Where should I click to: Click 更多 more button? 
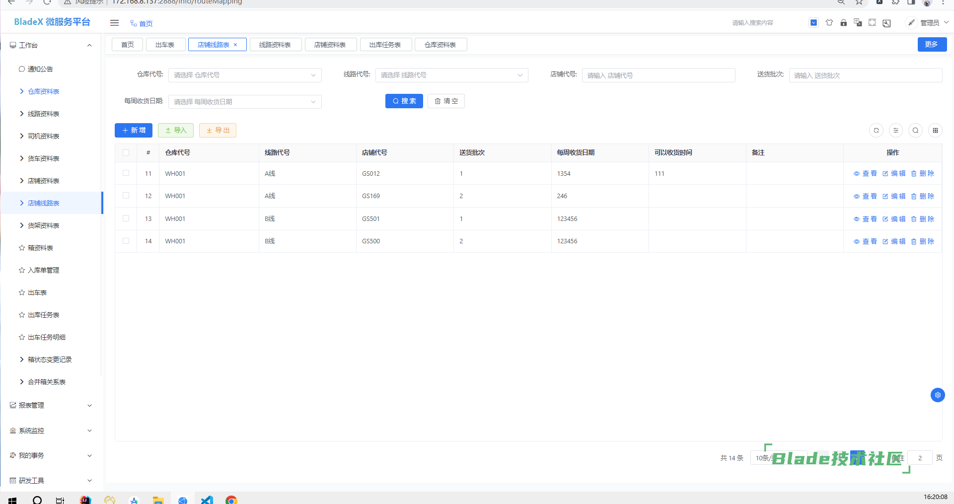coord(932,45)
